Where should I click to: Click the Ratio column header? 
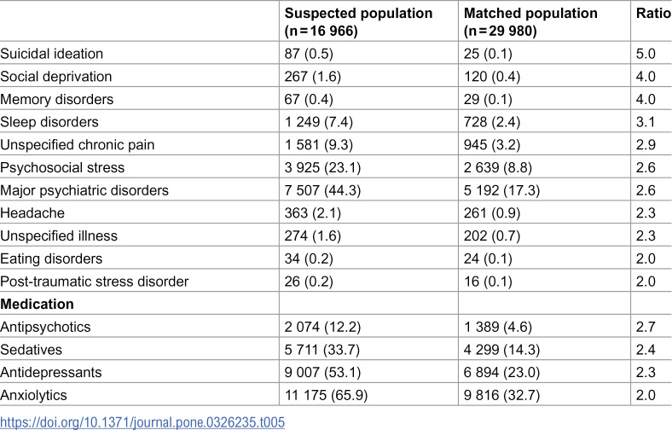(x=653, y=14)
